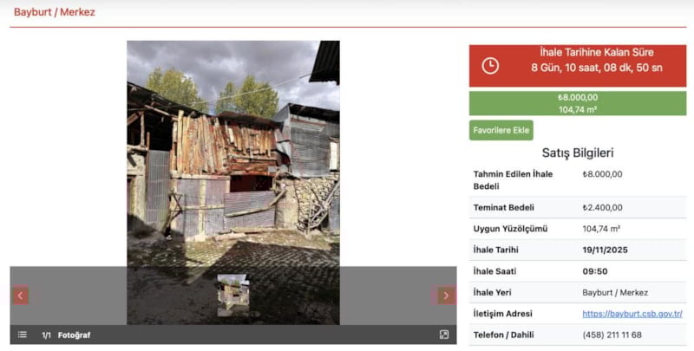The image size is (694, 351).
Task: Click the Satış Bilgileri heading
Action: (x=577, y=153)
